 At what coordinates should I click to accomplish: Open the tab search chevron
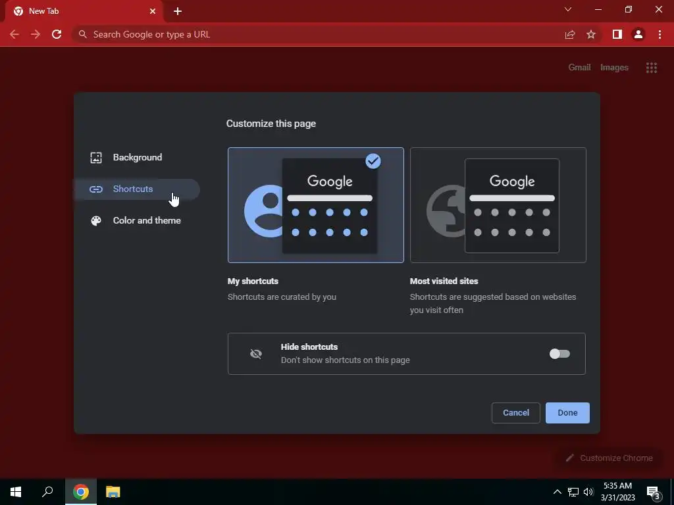point(568,9)
